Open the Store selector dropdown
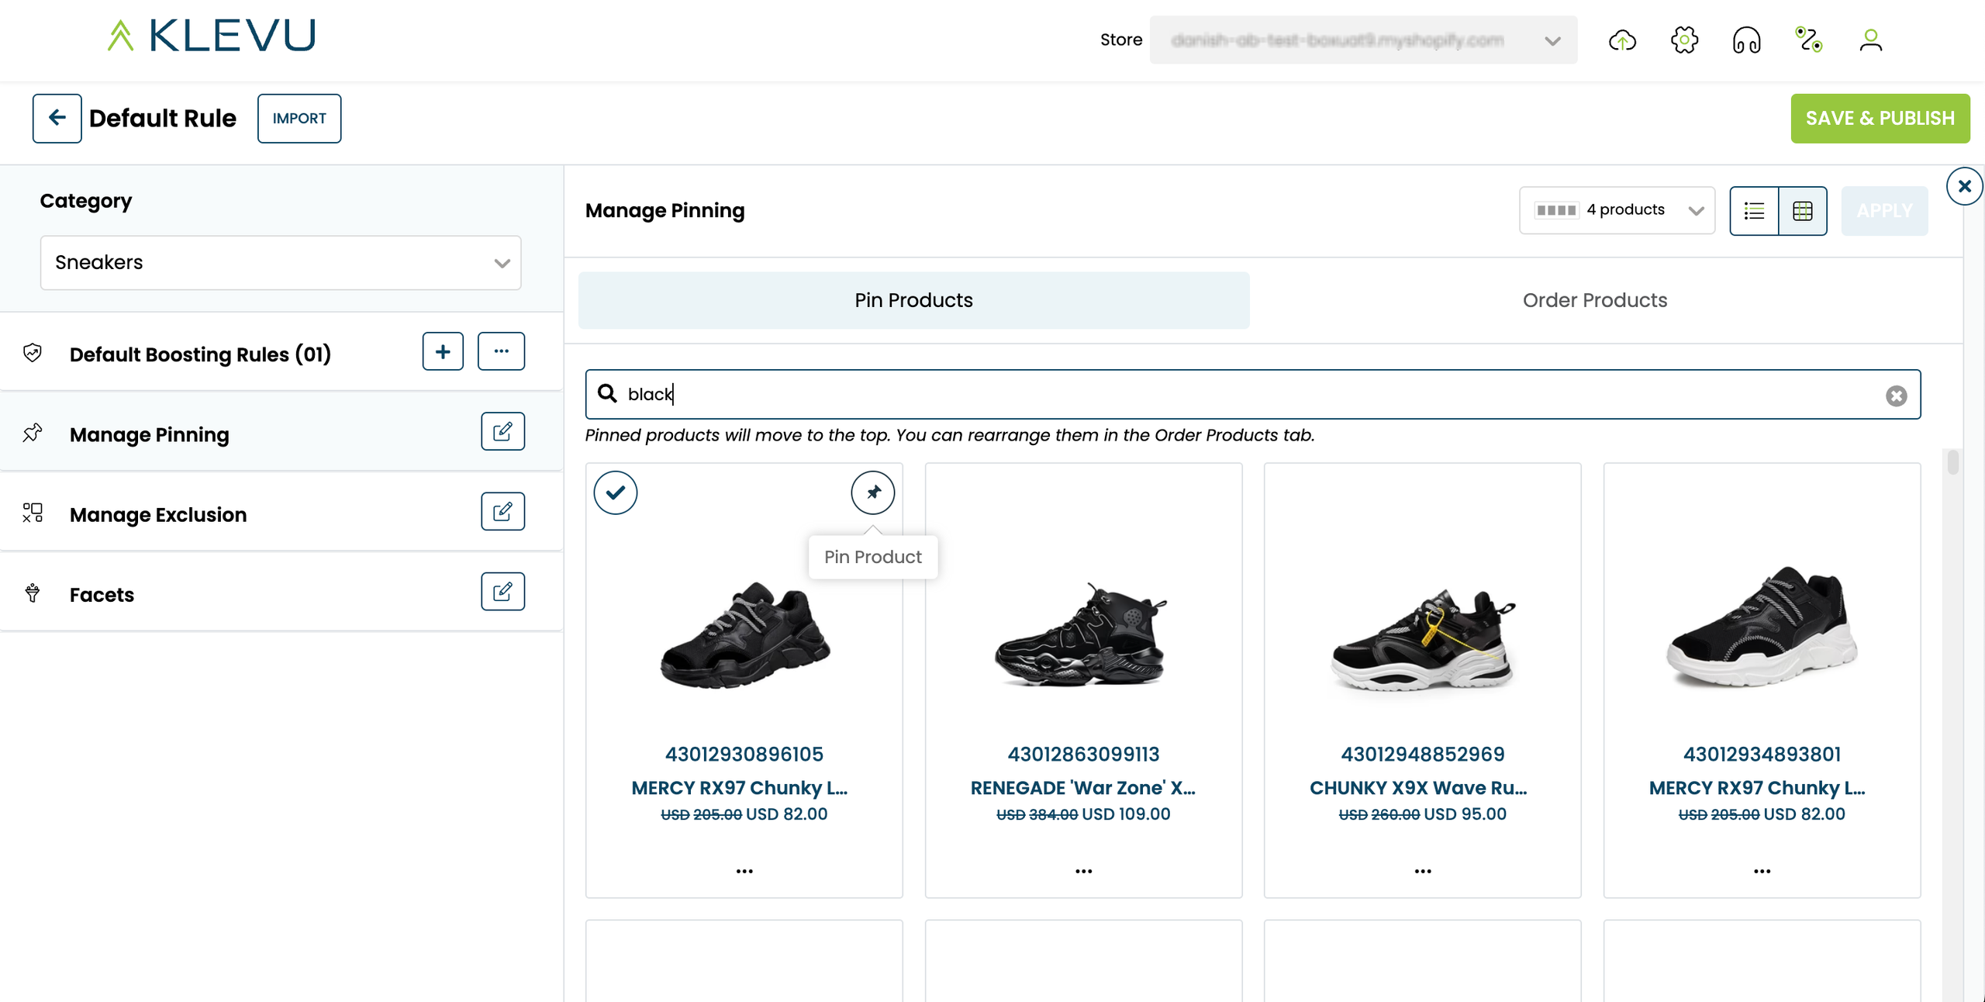Viewport: 1985px width, 1002px height. [x=1362, y=40]
